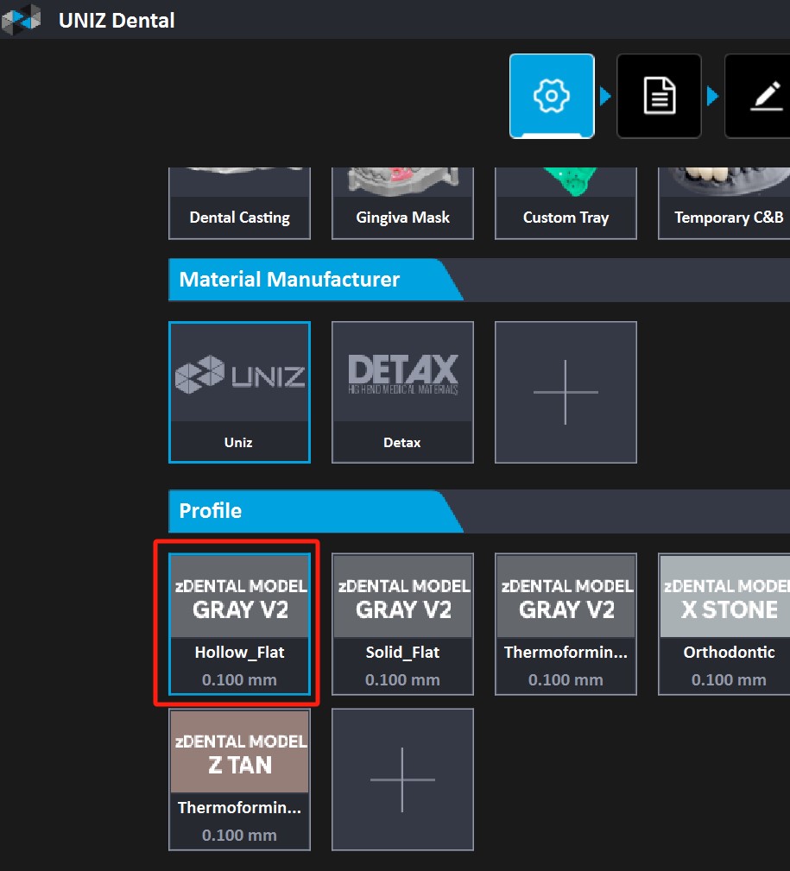Select the Dental Casting application
790x871 pixels.
[239, 204]
